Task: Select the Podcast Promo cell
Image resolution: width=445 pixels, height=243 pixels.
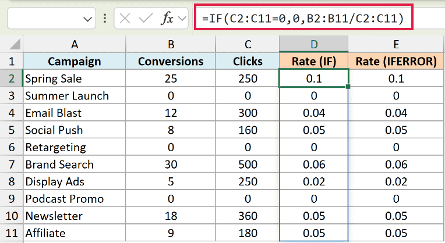Action: (x=75, y=199)
